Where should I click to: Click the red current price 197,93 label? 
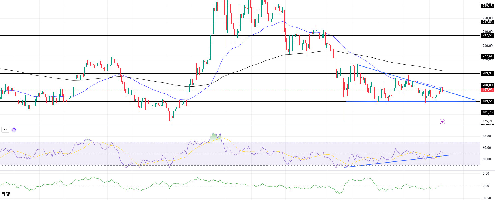(x=487, y=90)
